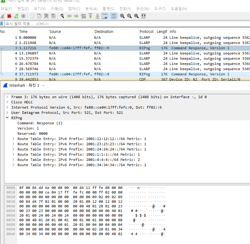Expand route entry 2001:12:12:12::/64
250x244 pixels.
13,139
